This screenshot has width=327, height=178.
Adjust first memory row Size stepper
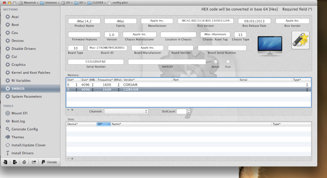coord(93,85)
